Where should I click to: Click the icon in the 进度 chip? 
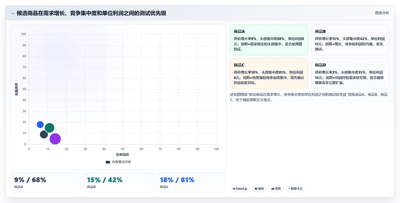[x=273, y=189]
